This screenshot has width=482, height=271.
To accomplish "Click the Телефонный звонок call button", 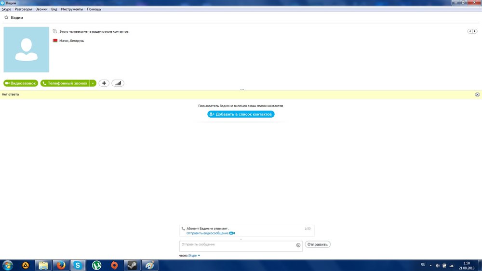I will coord(65,83).
